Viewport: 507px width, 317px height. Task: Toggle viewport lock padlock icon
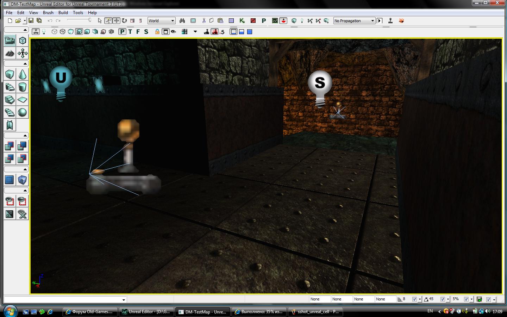[157, 32]
